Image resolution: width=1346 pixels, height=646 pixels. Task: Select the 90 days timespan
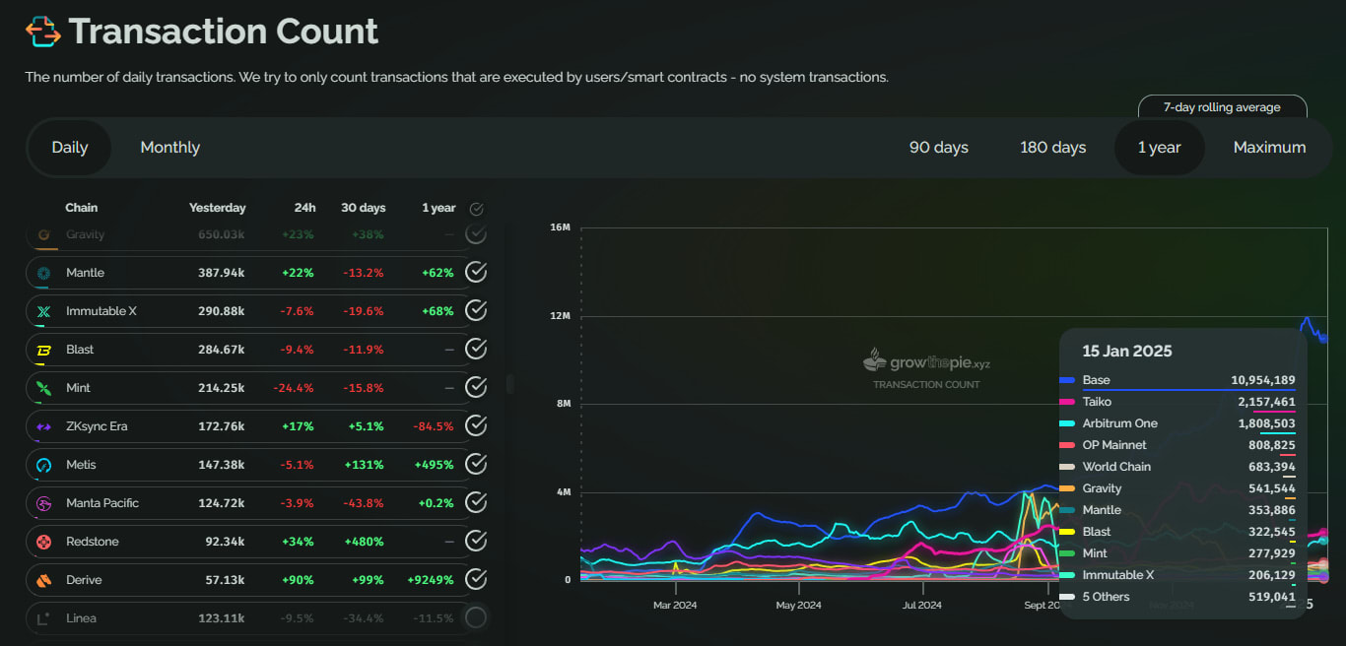tap(938, 148)
